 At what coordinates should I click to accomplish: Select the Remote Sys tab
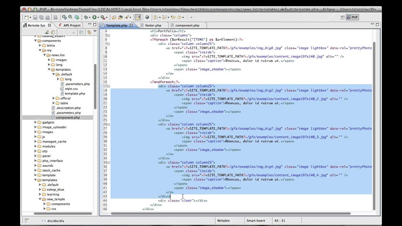[36, 25]
